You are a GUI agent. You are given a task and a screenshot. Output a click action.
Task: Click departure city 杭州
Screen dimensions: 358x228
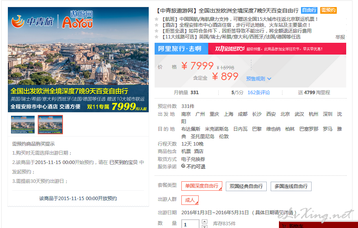[314, 114]
